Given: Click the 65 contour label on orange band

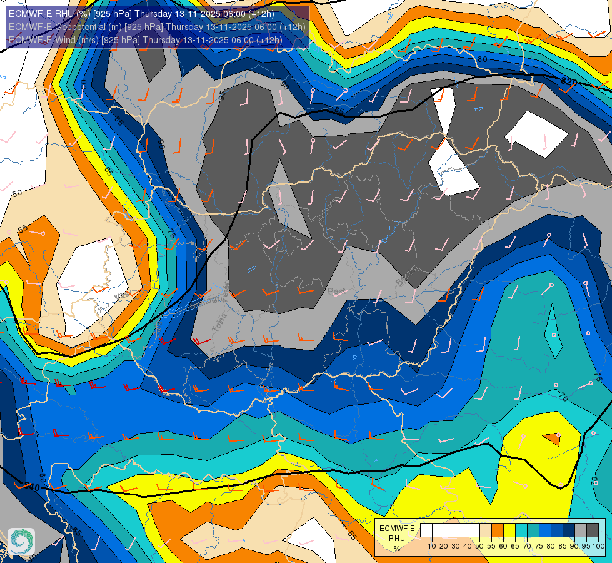Looking at the screenshot, I should [109, 171].
